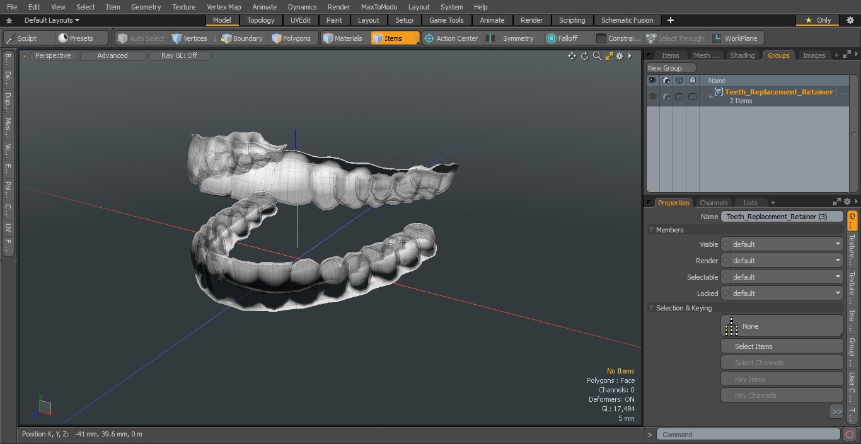Toggle visibility eye for Teeth_Replacement_Retainer group
The image size is (861, 444).
652,96
